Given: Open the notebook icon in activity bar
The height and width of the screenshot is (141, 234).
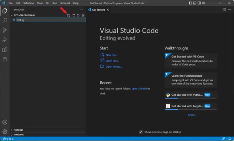Looking at the screenshot, I should [5, 59].
